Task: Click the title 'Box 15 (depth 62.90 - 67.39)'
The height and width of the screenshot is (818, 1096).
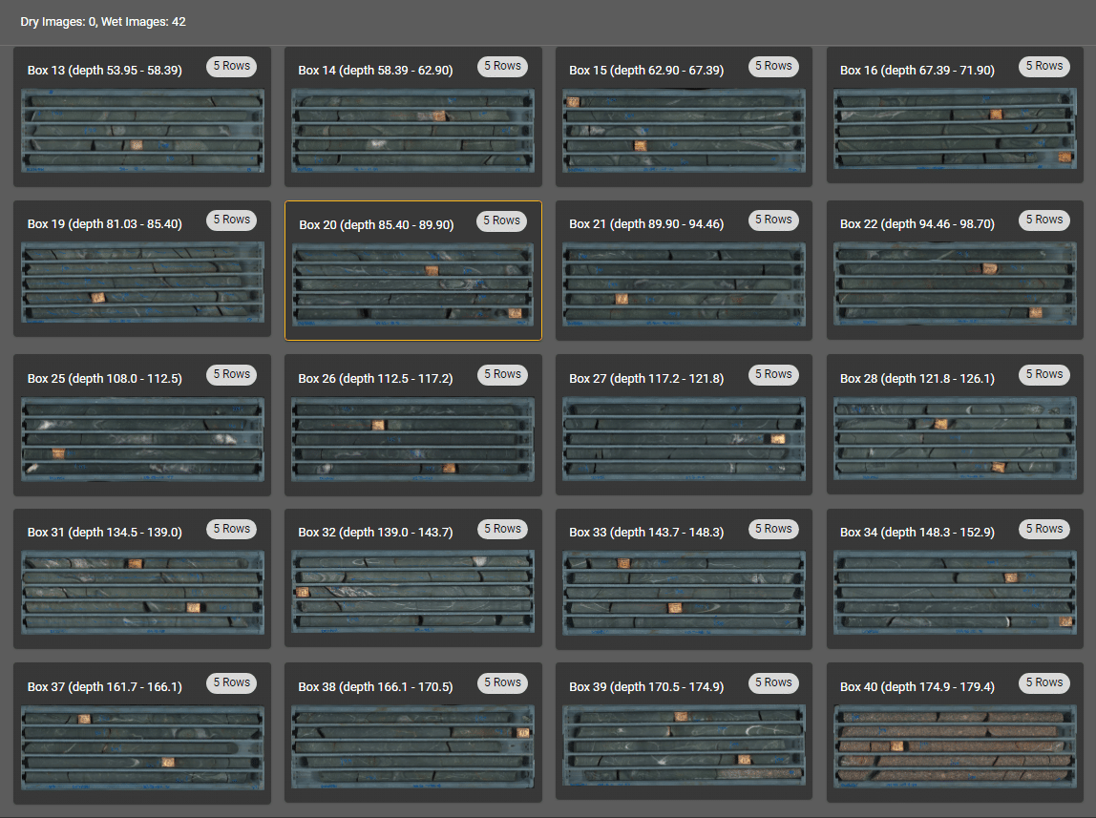Action: [646, 70]
